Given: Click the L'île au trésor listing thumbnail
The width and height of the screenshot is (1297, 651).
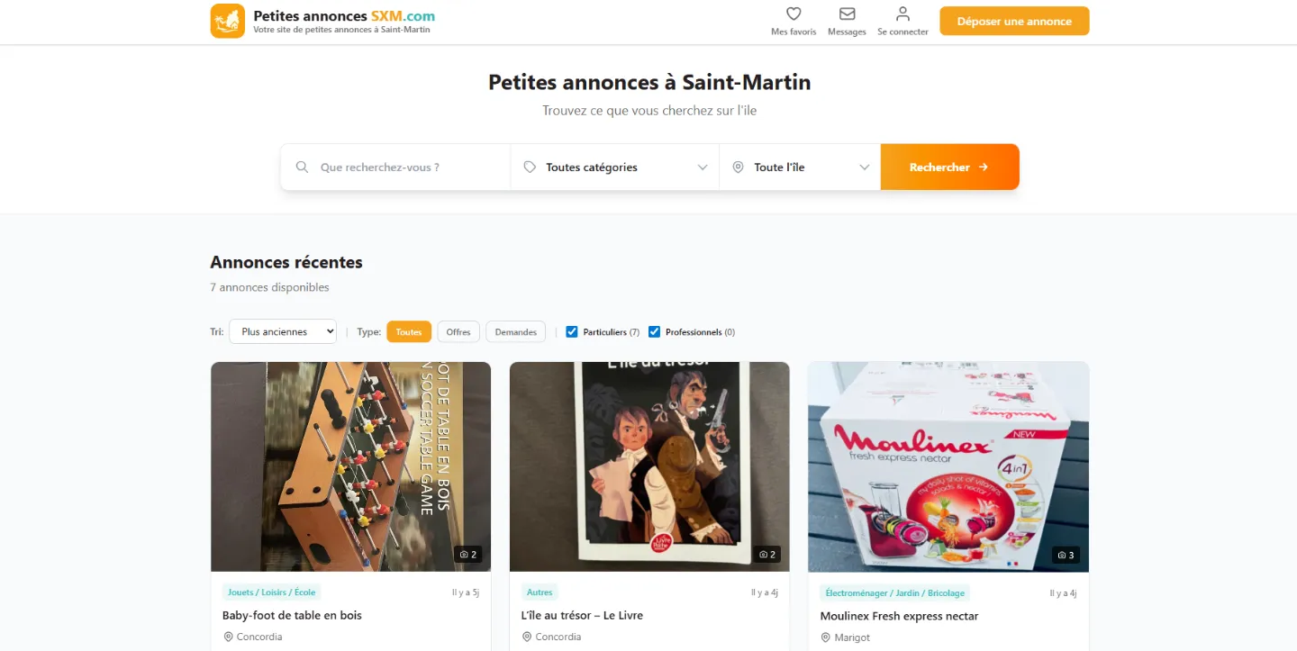Looking at the screenshot, I should (x=648, y=466).
